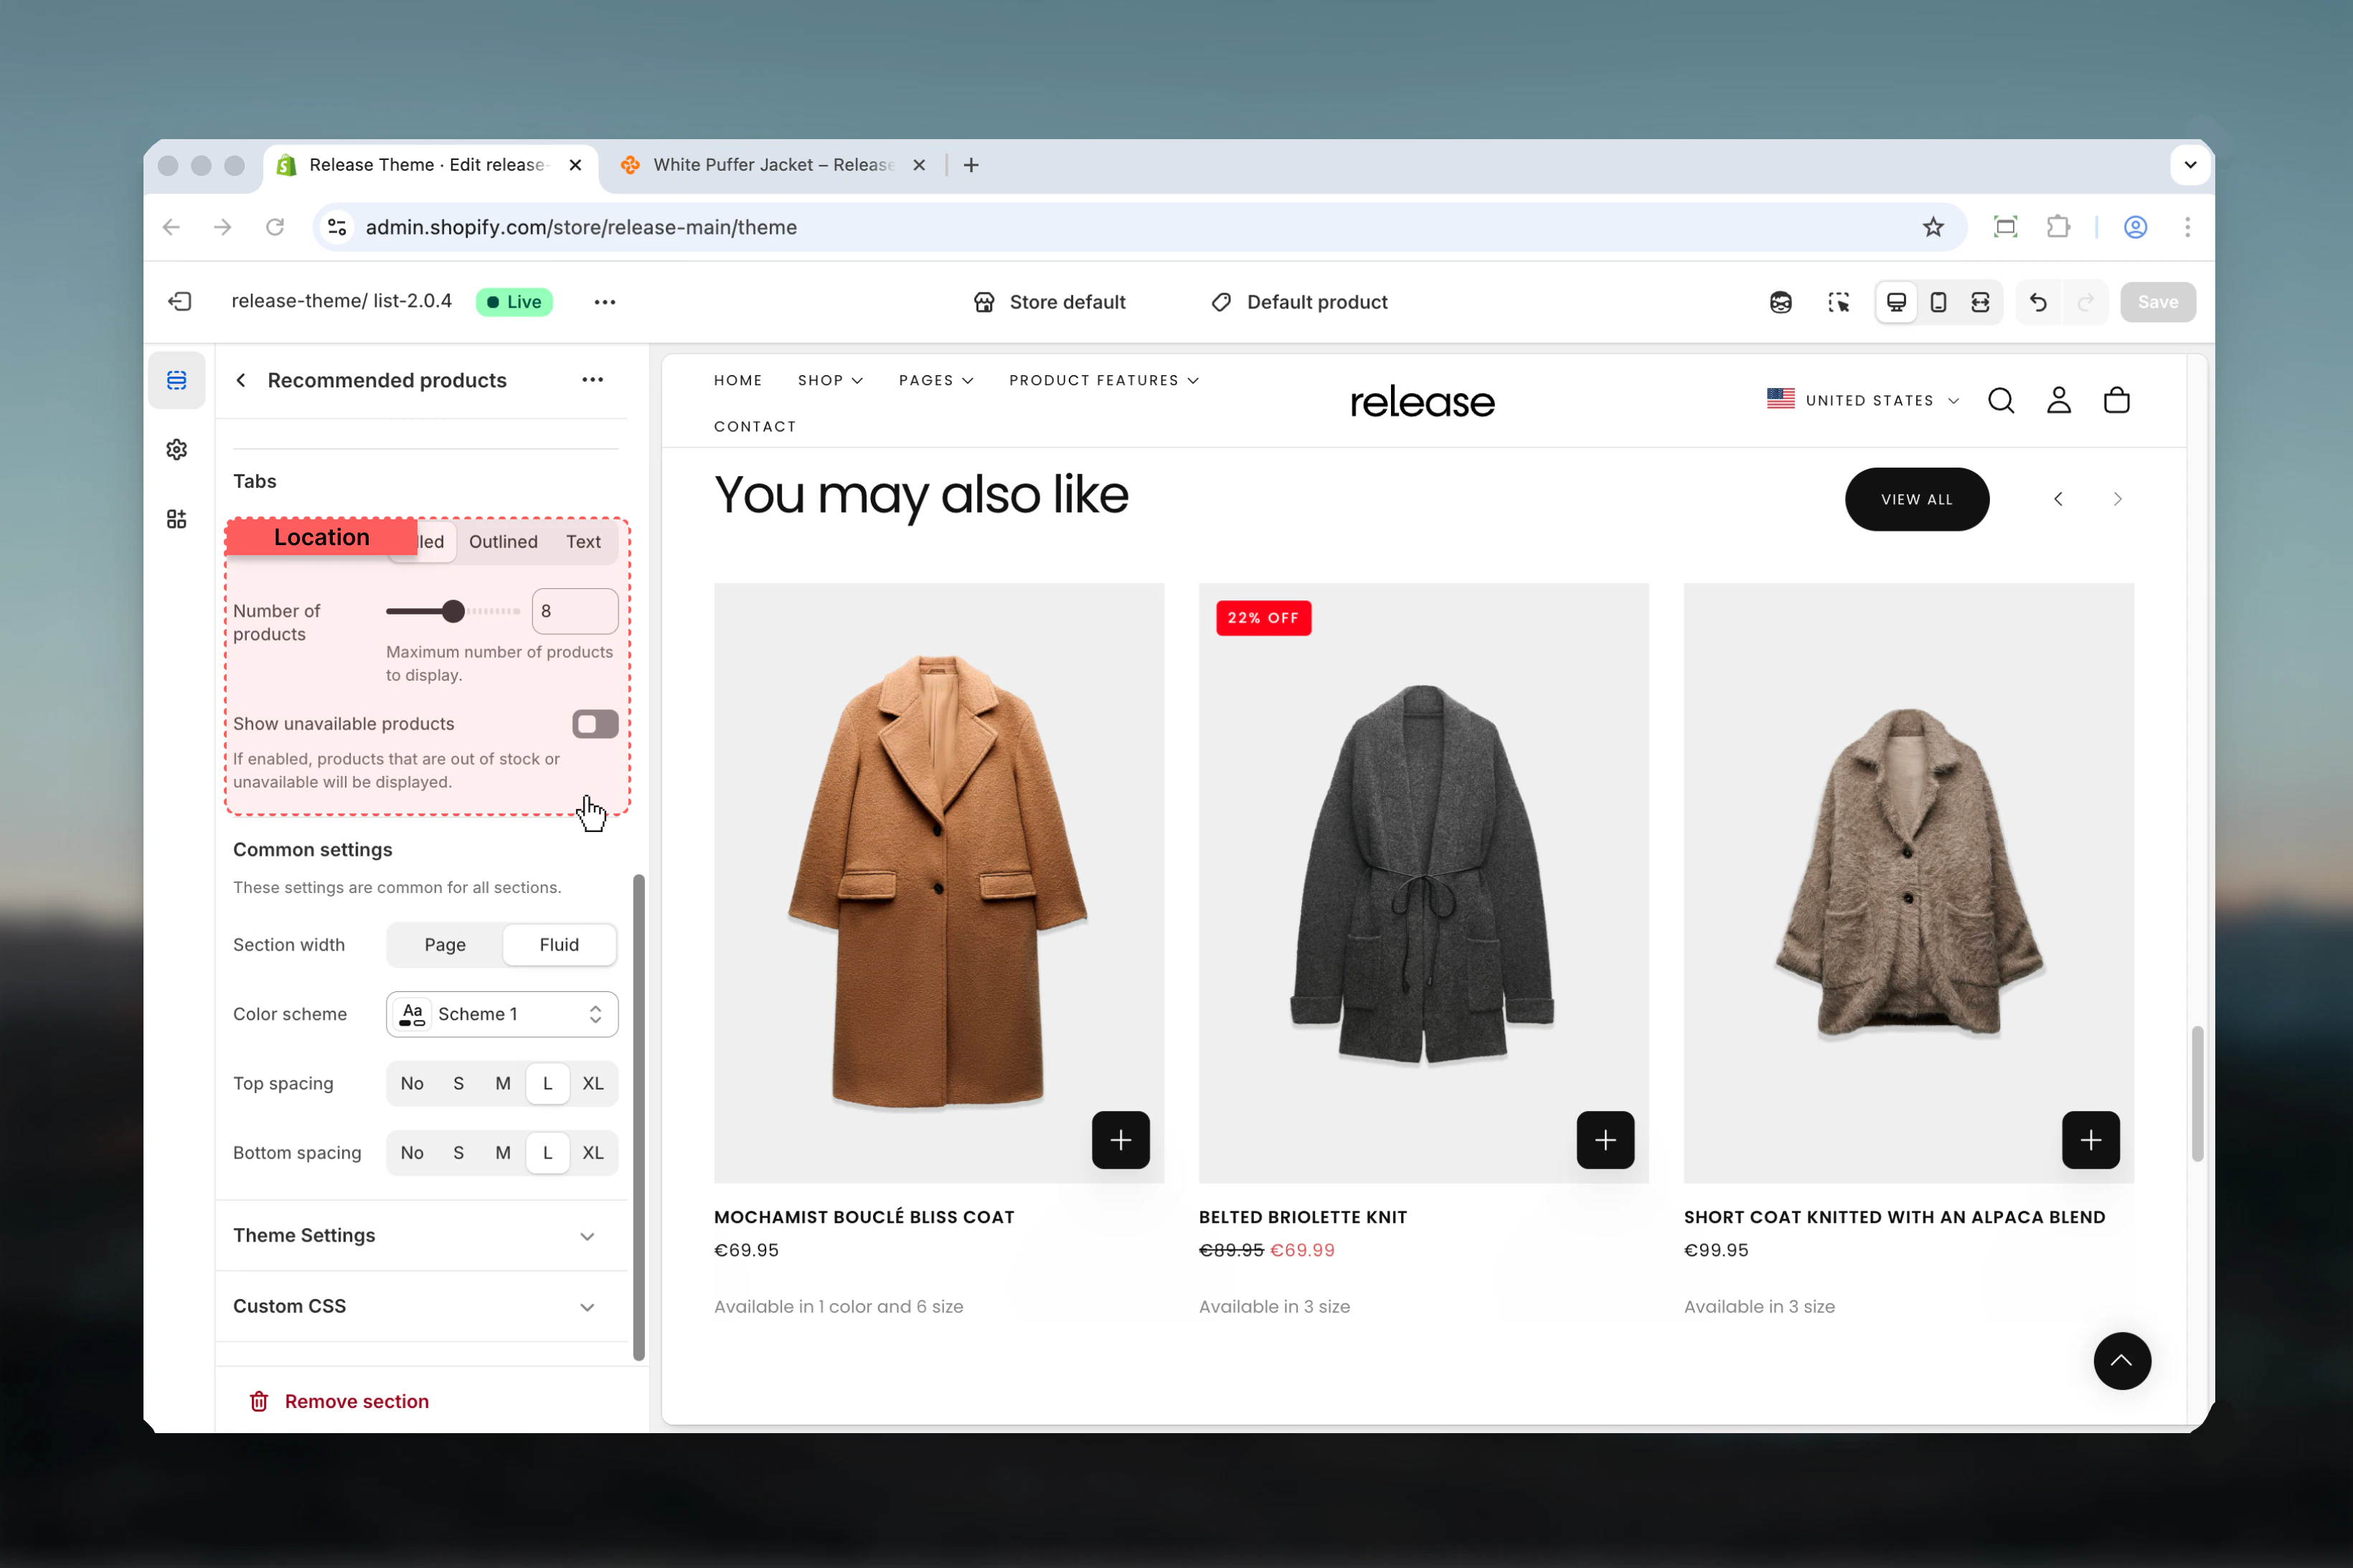The width and height of the screenshot is (2353, 1568).
Task: Switch to desktop preview
Action: [1896, 302]
